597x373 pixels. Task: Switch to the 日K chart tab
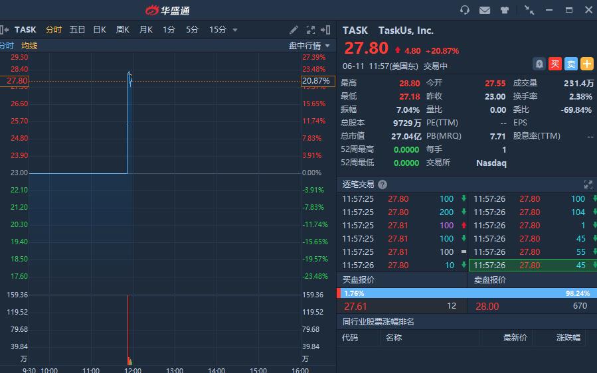coord(100,30)
